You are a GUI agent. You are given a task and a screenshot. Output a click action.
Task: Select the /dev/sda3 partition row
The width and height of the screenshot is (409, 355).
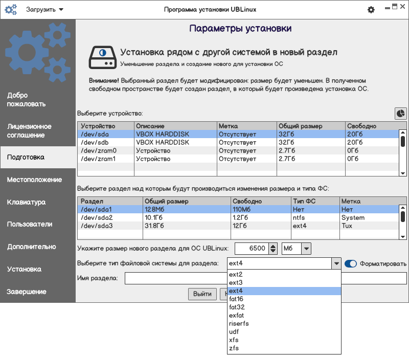pos(238,226)
